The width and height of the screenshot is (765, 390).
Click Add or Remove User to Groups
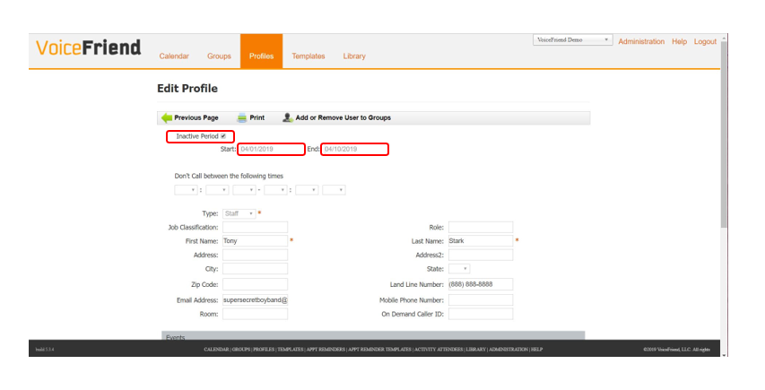click(x=343, y=117)
